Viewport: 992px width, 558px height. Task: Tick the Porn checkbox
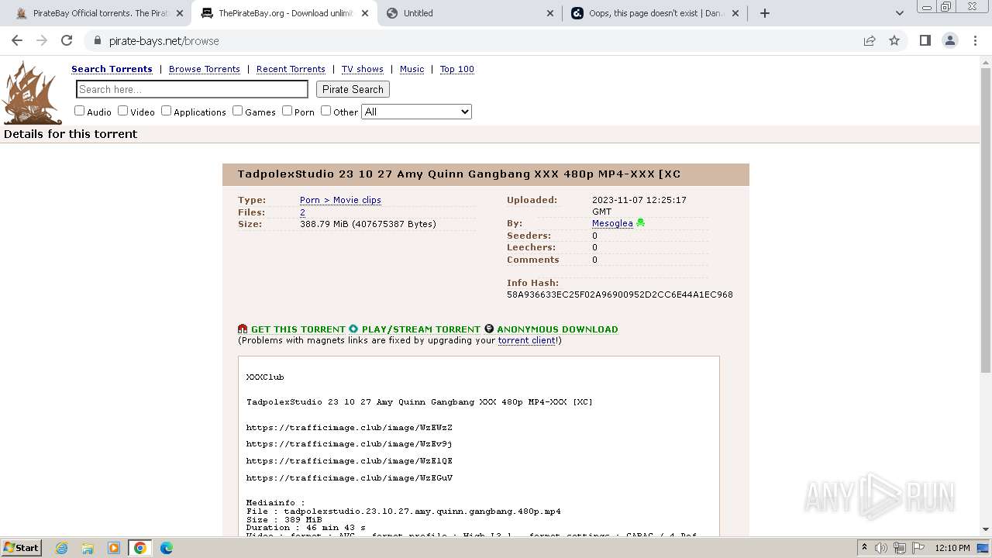tap(287, 111)
